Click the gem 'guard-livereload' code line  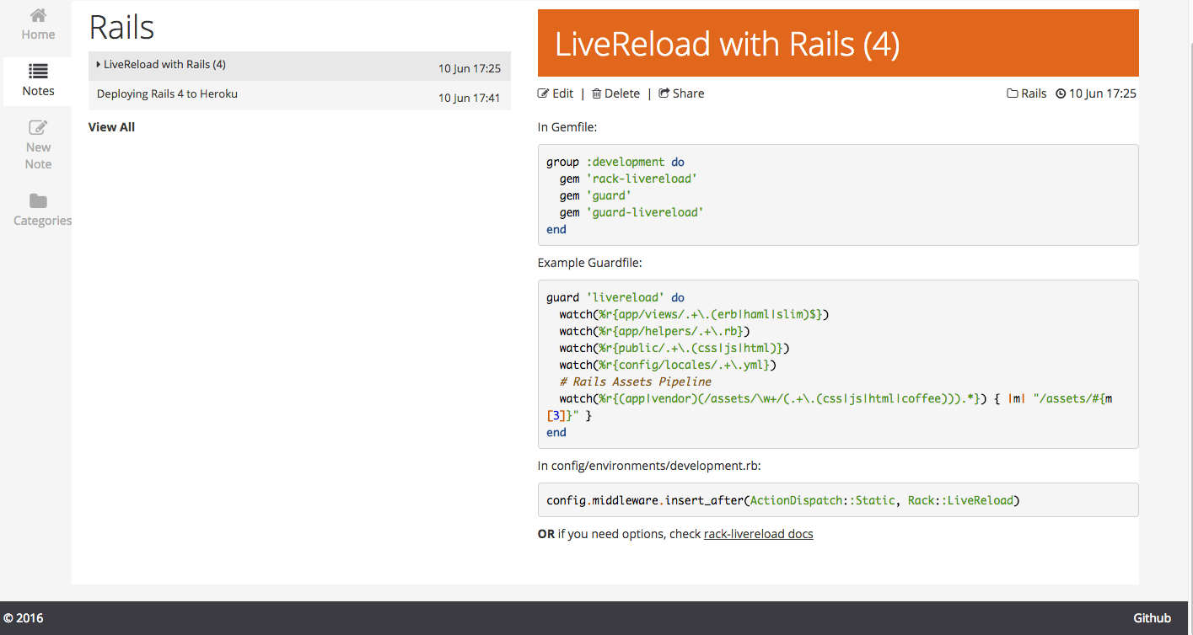point(631,212)
